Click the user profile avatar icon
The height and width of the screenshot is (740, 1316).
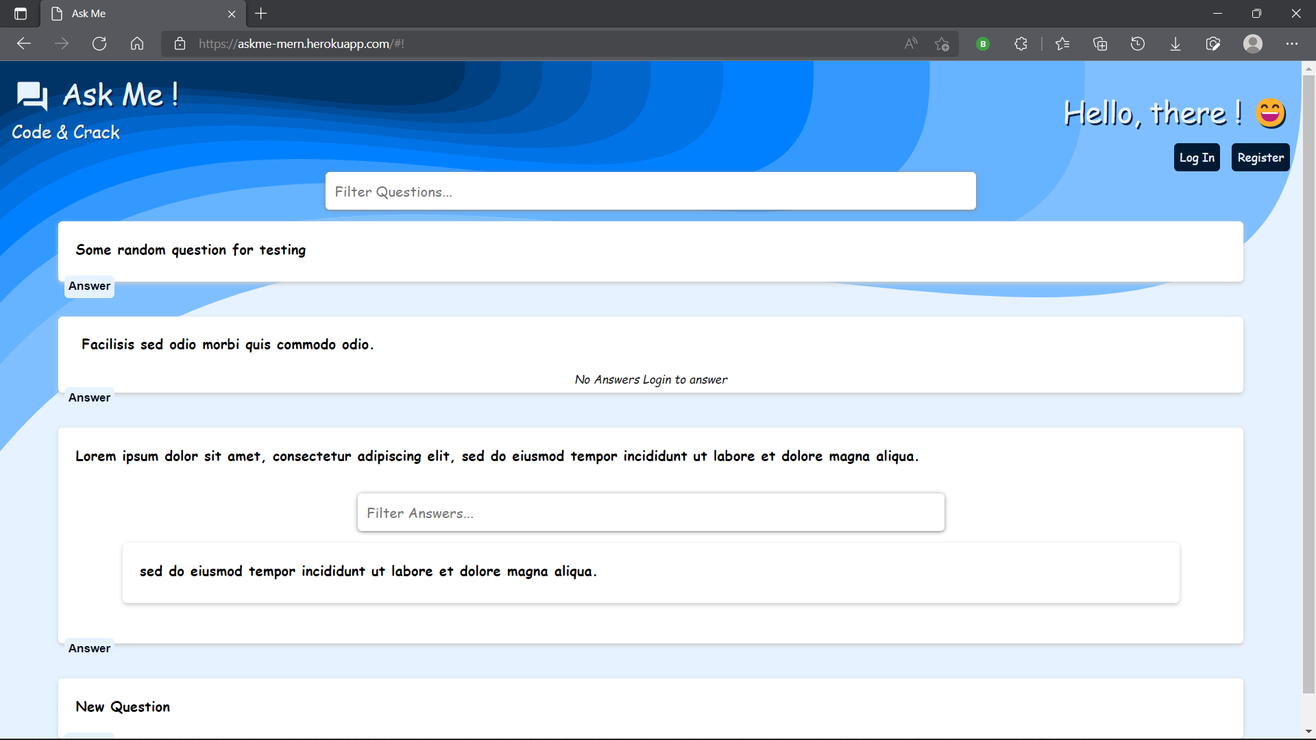point(1252,44)
